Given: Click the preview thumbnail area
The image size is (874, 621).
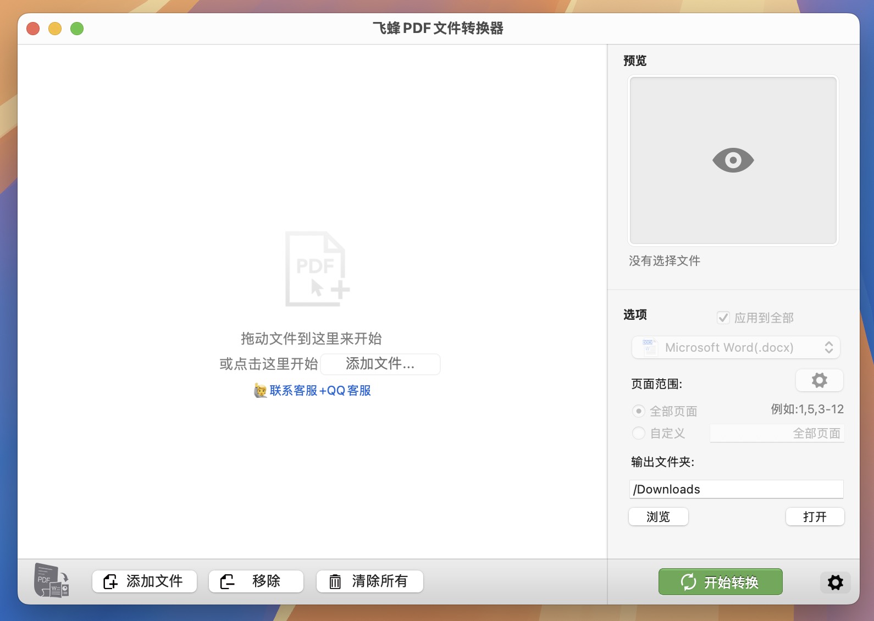Looking at the screenshot, I should click(733, 160).
